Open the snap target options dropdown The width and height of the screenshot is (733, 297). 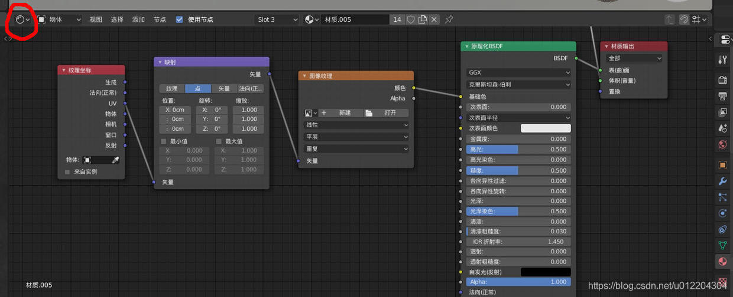[x=699, y=19]
